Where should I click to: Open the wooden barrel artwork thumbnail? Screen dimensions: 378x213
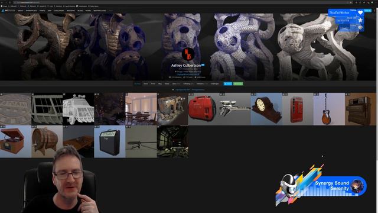point(47,141)
